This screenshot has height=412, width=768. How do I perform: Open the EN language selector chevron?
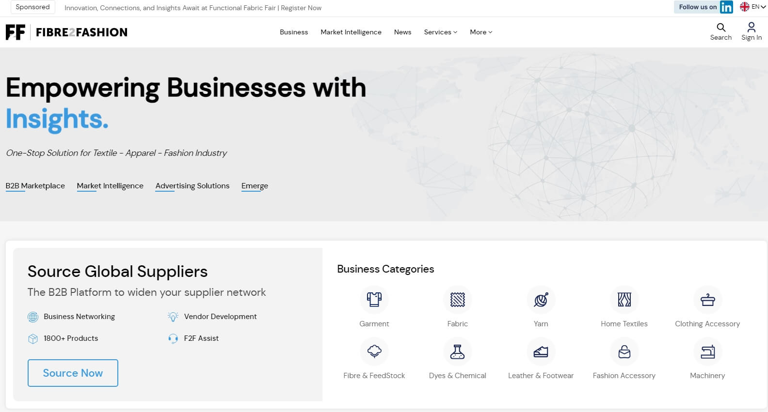point(763,7)
